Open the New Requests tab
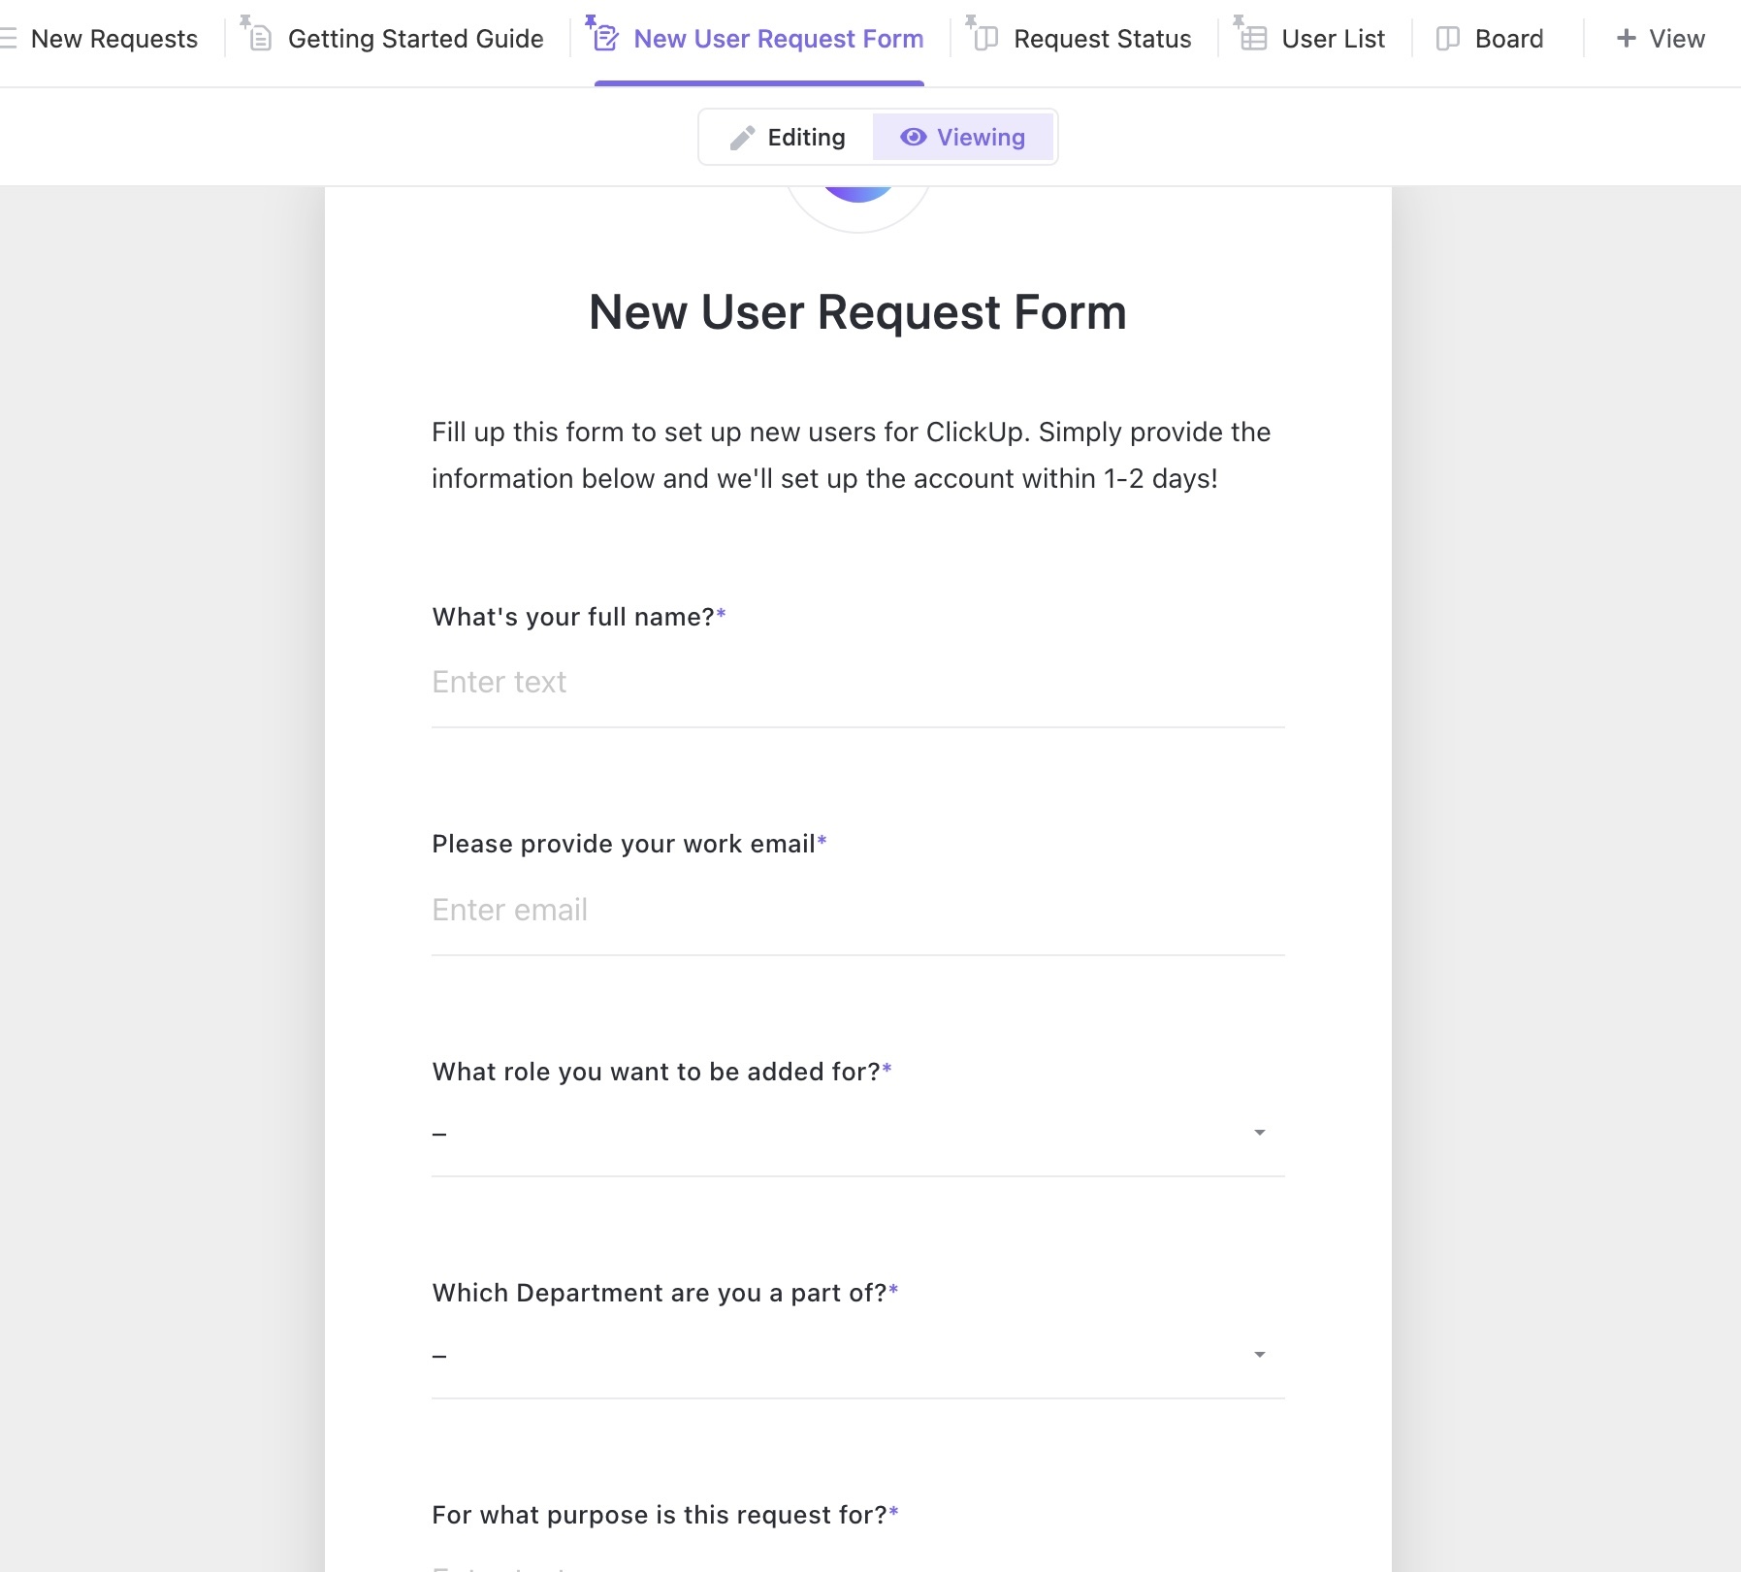The image size is (1741, 1572). pos(113,39)
